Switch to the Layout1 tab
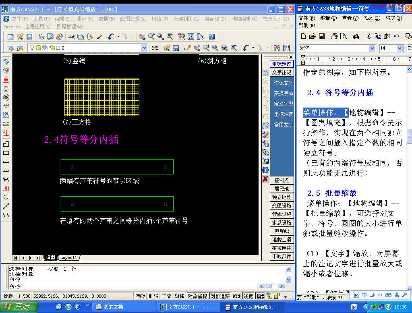This screenshot has width=412, height=313. pos(69,257)
